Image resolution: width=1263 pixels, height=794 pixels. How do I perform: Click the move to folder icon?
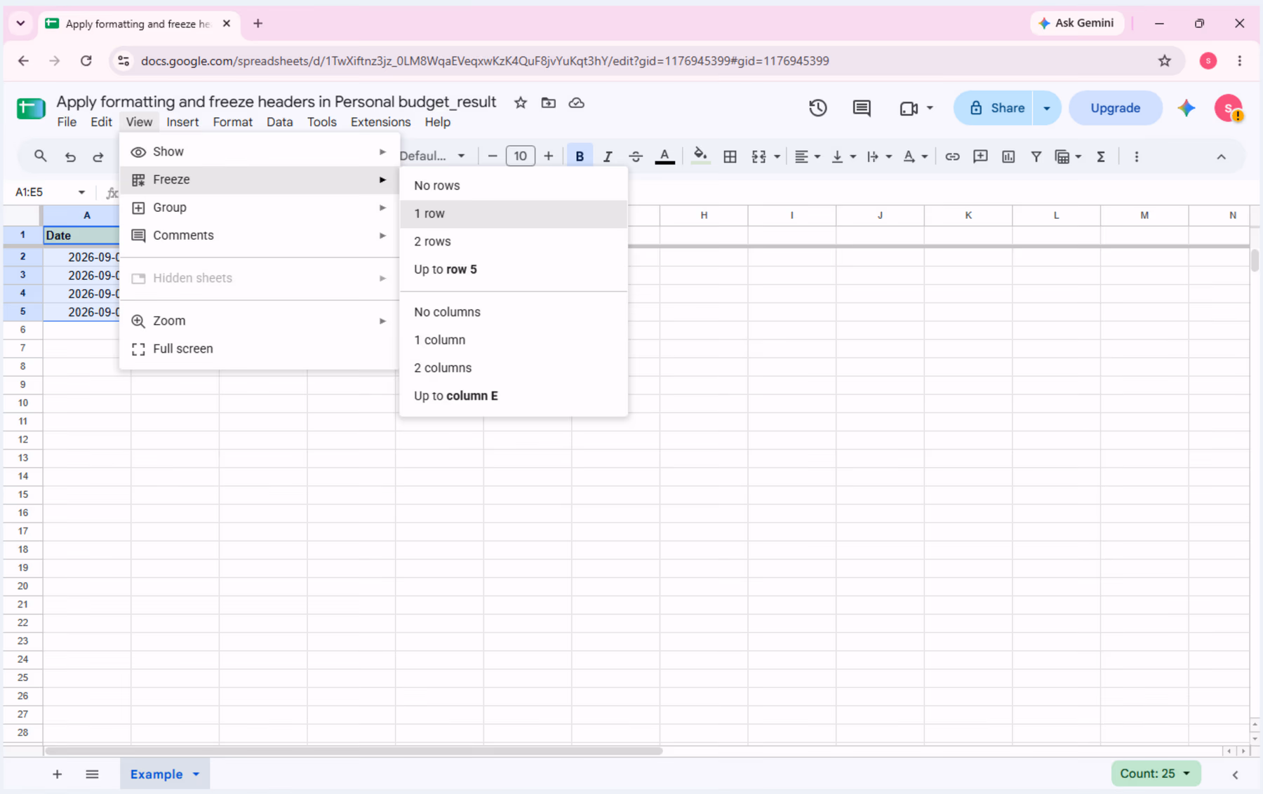(x=549, y=102)
